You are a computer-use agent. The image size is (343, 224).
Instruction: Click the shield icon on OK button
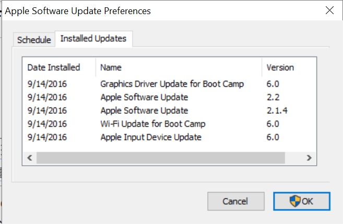point(294,201)
